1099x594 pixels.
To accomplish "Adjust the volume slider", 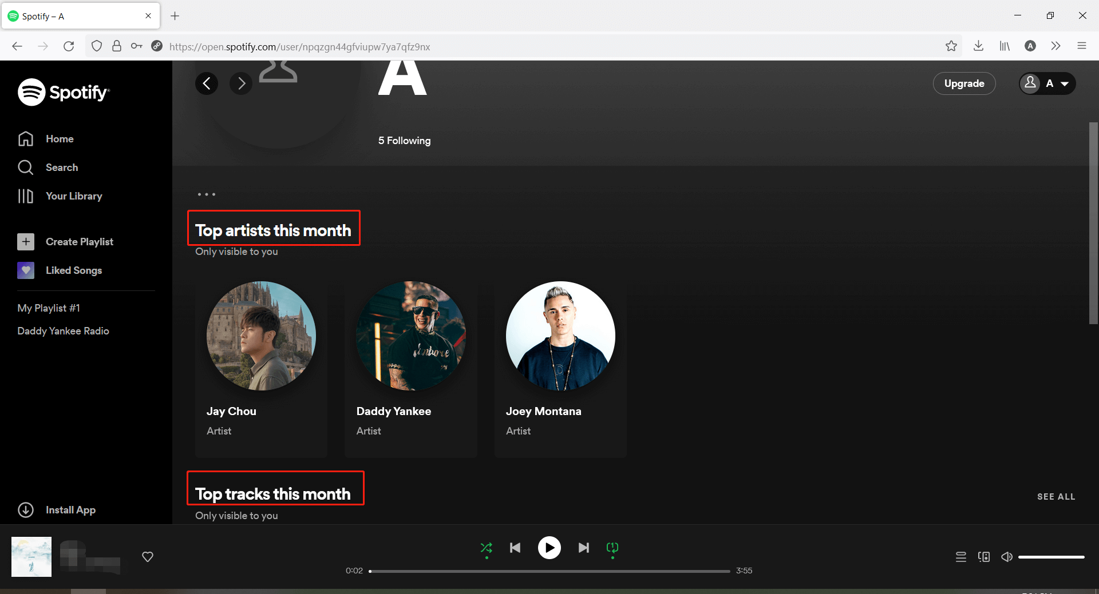I will tap(1051, 557).
